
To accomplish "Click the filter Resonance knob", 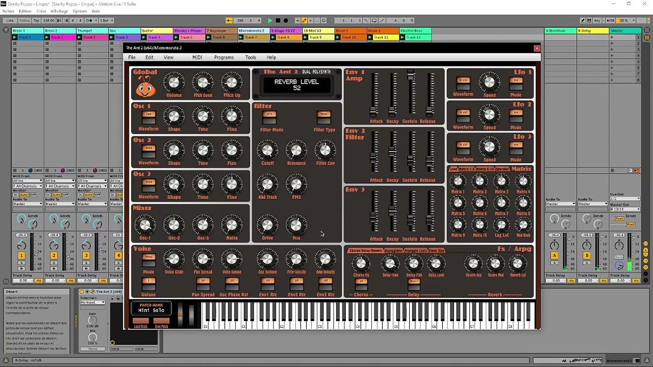I will [x=296, y=150].
